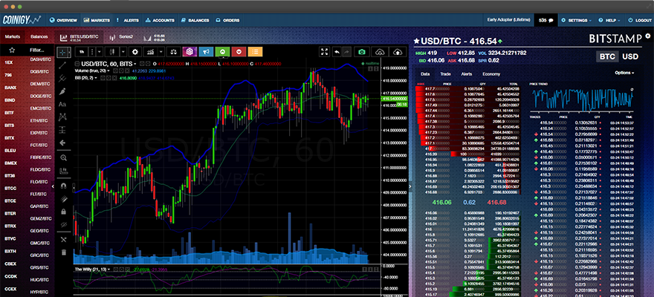Screen dimensions: 654x297
Task: Select the BTC currency button
Action: tap(607, 56)
